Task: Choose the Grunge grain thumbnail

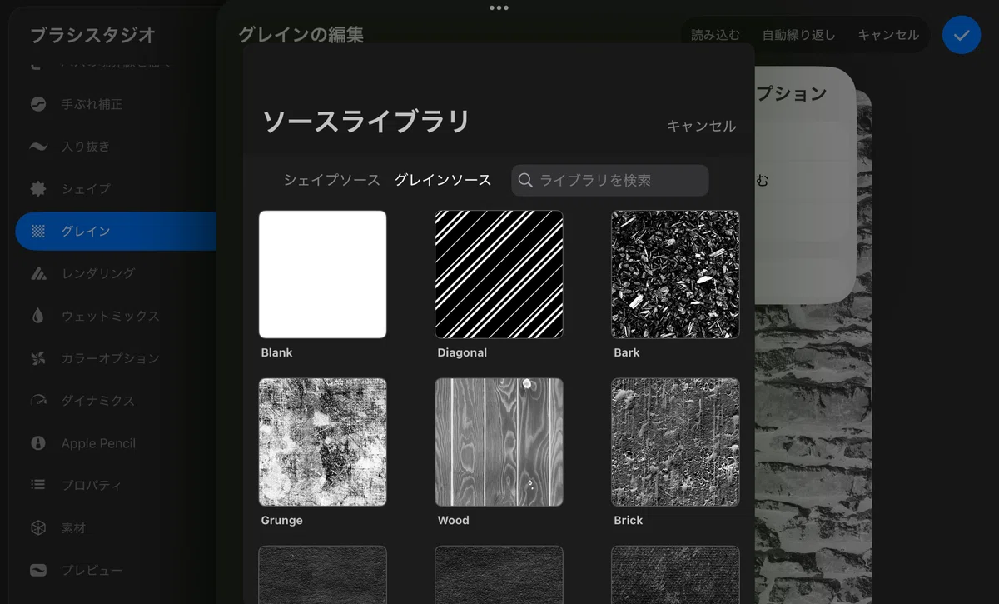Action: click(x=322, y=442)
